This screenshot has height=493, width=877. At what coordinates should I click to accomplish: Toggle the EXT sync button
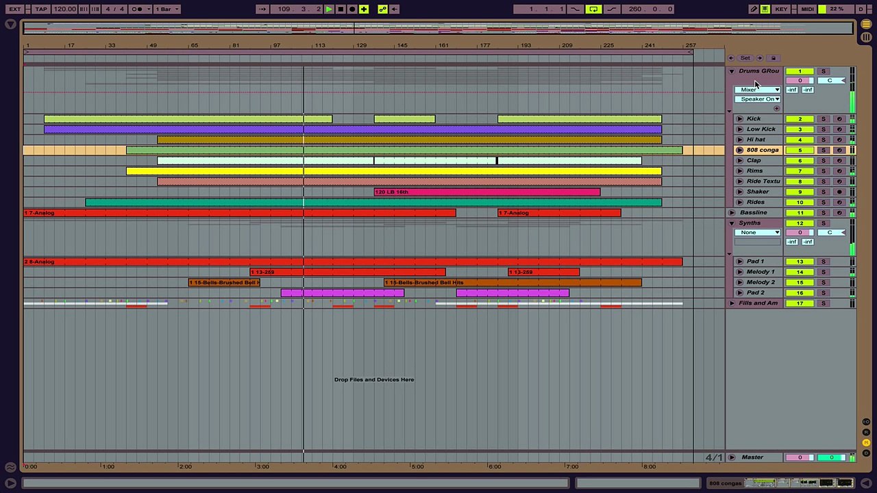(14, 9)
